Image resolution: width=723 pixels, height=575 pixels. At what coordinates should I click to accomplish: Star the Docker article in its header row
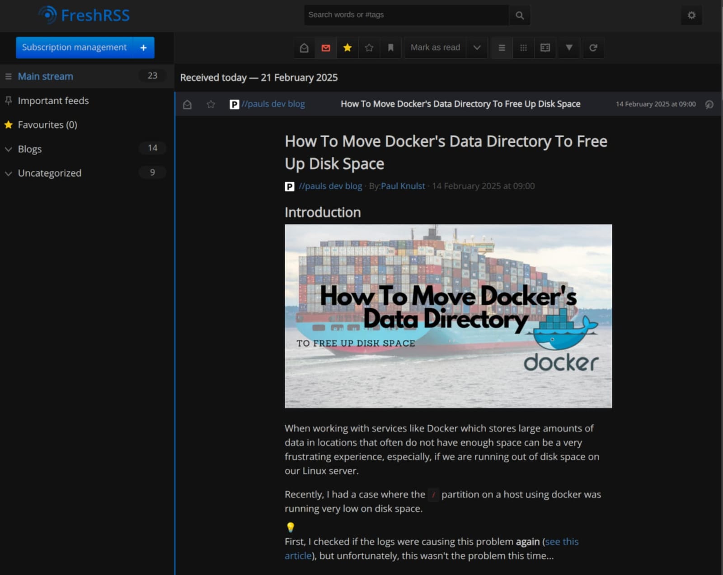211,104
